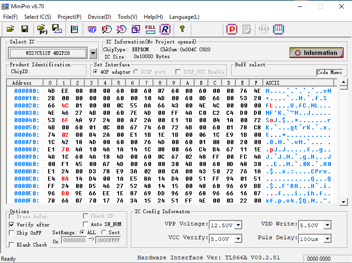
Task: Open file using the folder toolbar icon
Action: click(10, 29)
